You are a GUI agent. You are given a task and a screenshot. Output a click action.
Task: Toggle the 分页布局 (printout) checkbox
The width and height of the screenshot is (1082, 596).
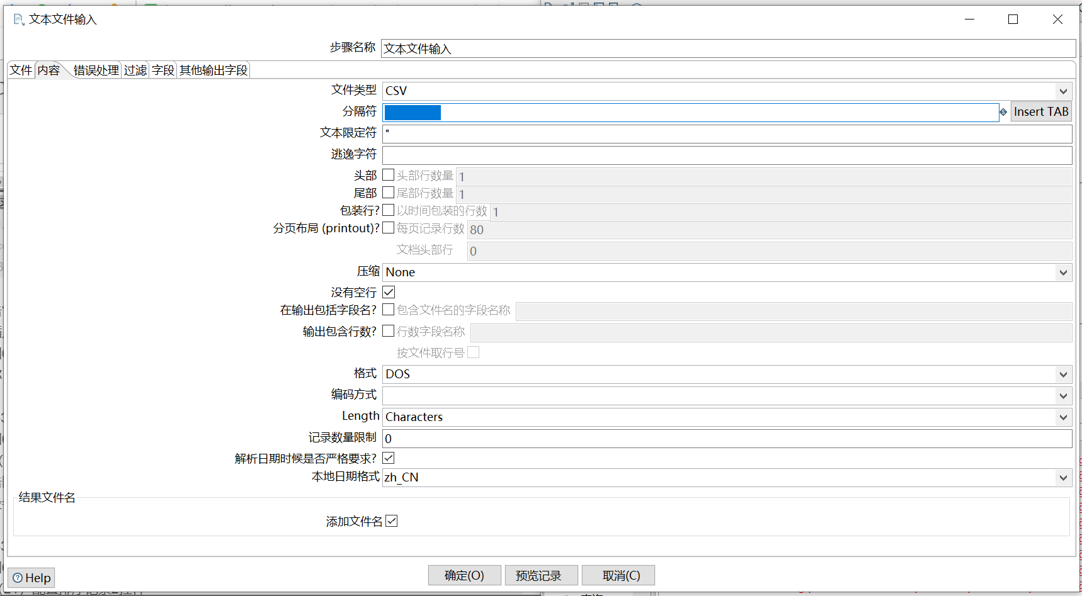[389, 228]
